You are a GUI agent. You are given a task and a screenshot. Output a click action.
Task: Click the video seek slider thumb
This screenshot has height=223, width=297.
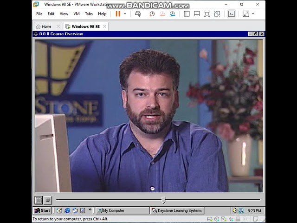click(x=163, y=200)
